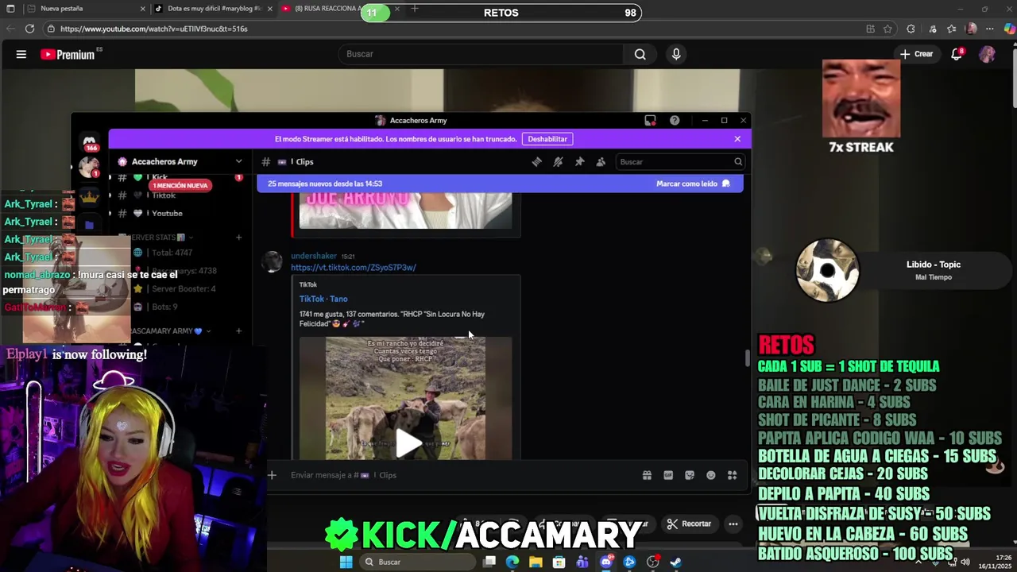Click undershaker's avatar in Discord chat
This screenshot has width=1017, height=572.
[x=273, y=262]
